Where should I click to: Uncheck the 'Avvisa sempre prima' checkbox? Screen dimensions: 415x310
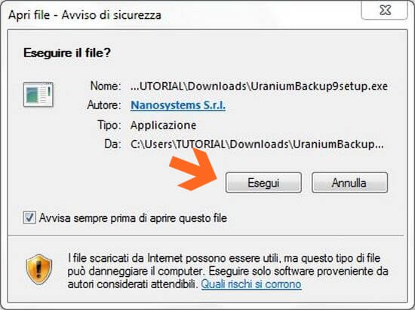click(x=29, y=217)
